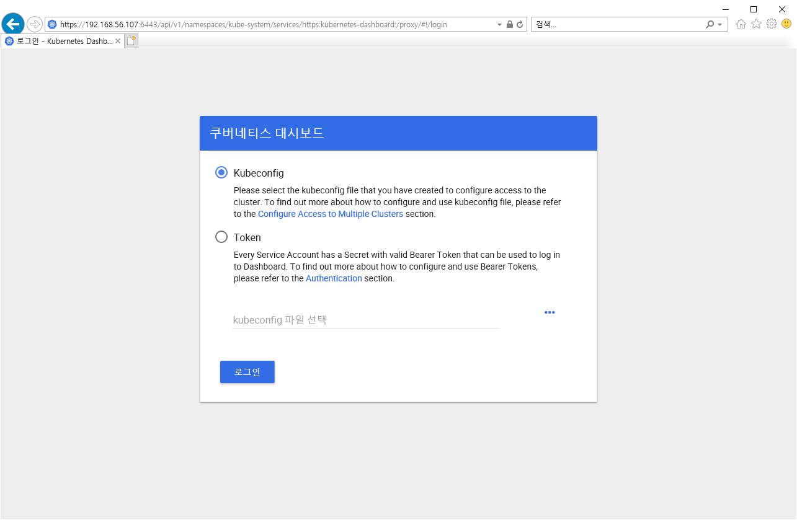Click the browser Home icon
Image resolution: width=797 pixels, height=520 pixels.
tap(741, 24)
